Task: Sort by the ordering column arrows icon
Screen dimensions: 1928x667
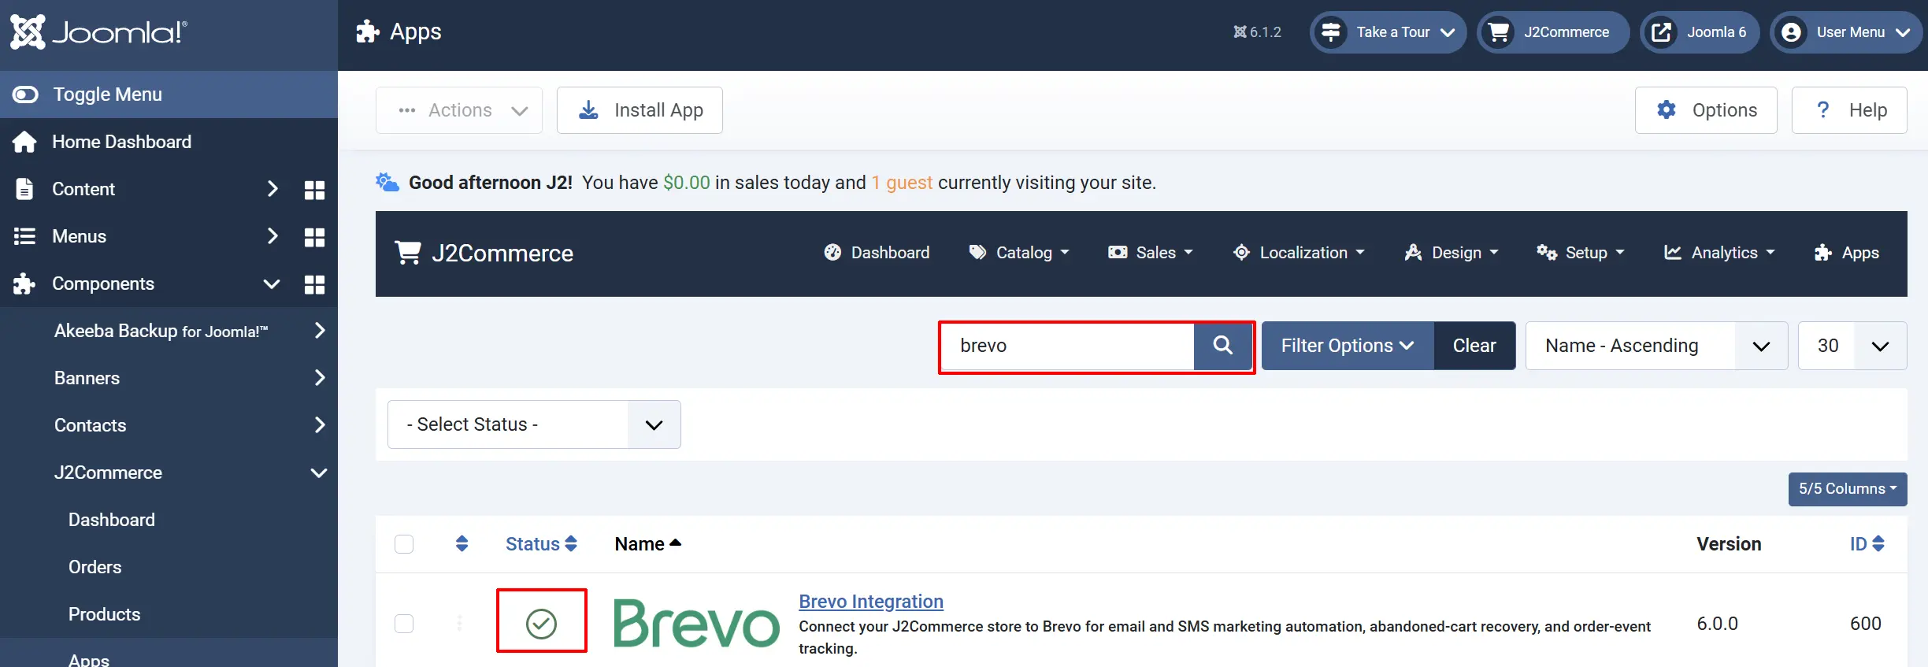Action: click(x=462, y=543)
